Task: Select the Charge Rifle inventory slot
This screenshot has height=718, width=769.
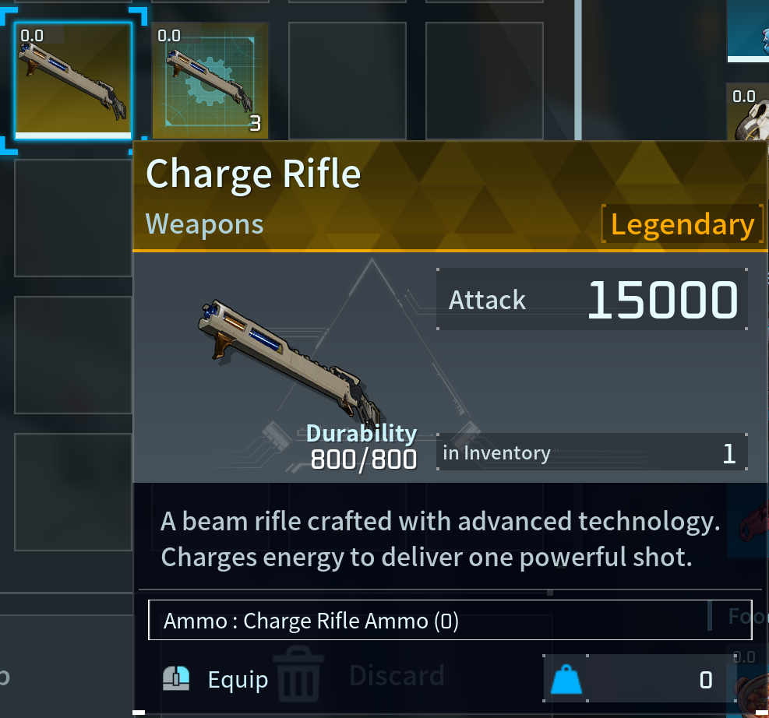Action: [x=73, y=81]
